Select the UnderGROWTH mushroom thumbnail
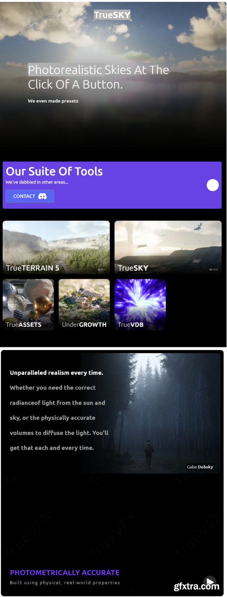 tap(84, 305)
